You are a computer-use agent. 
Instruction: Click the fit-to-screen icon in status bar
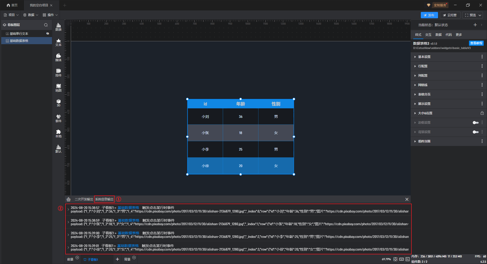[395, 259]
